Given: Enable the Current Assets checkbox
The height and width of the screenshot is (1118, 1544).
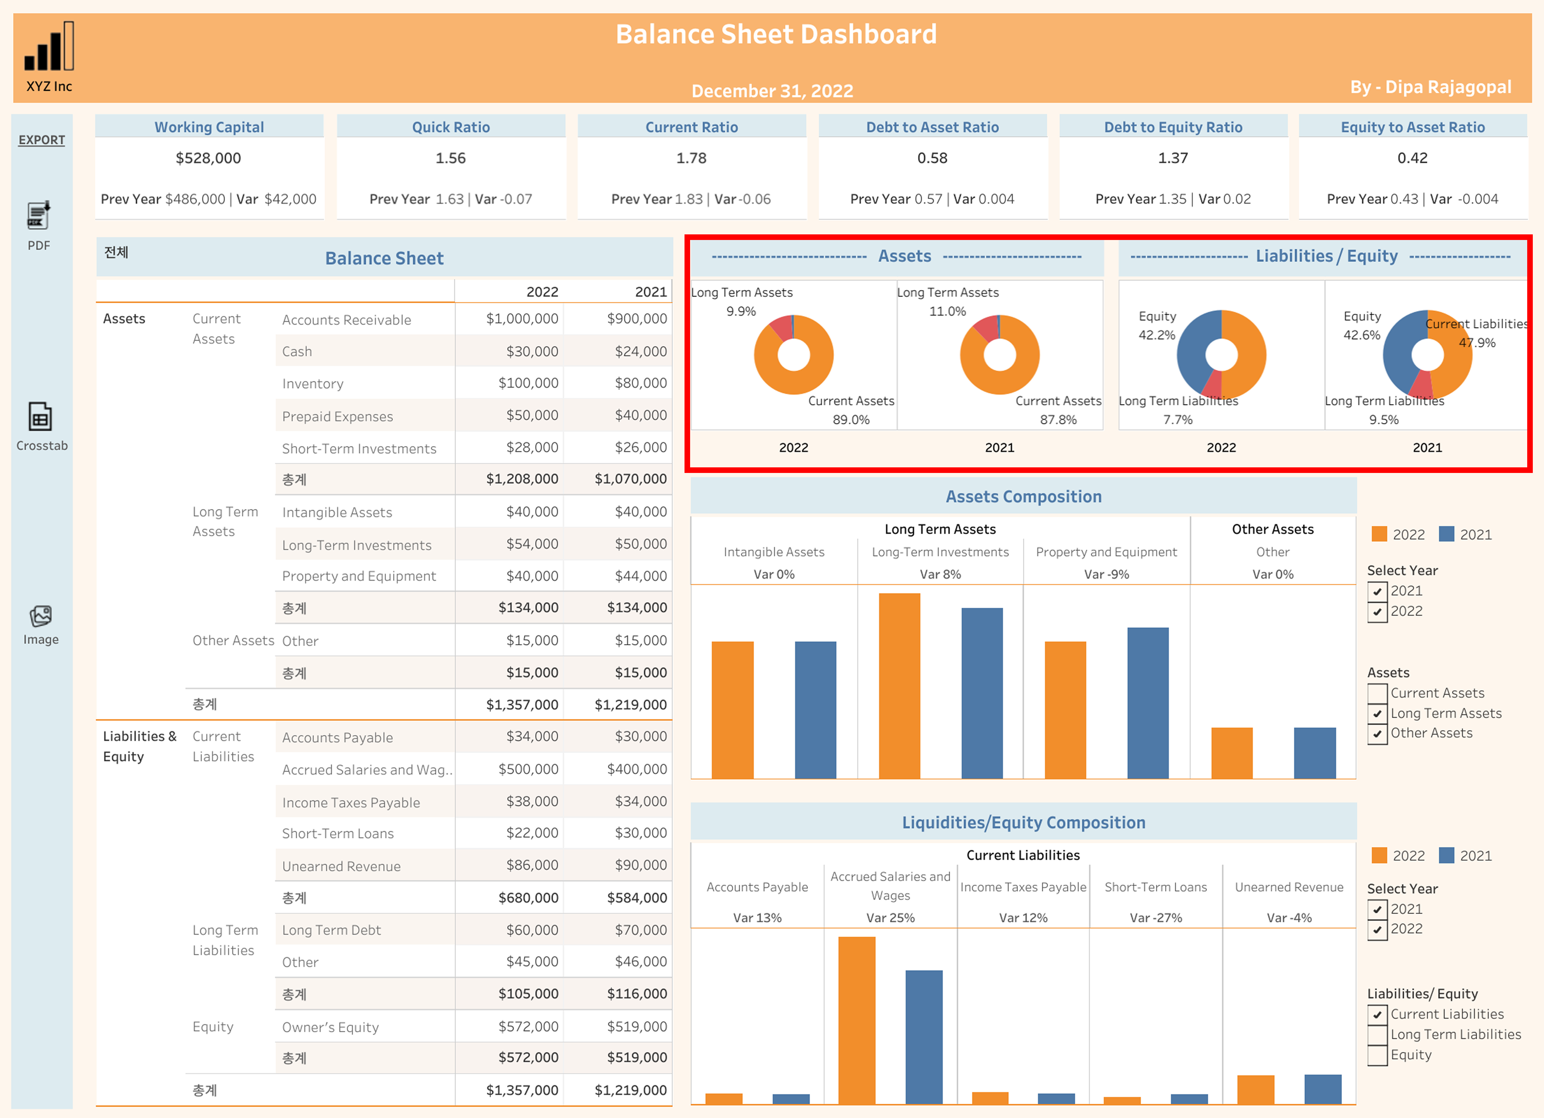Looking at the screenshot, I should pos(1377,693).
